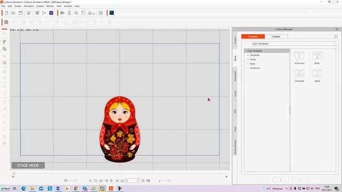Click the Photoshop launch icon
The height and width of the screenshot is (192, 342).
pos(112,13)
